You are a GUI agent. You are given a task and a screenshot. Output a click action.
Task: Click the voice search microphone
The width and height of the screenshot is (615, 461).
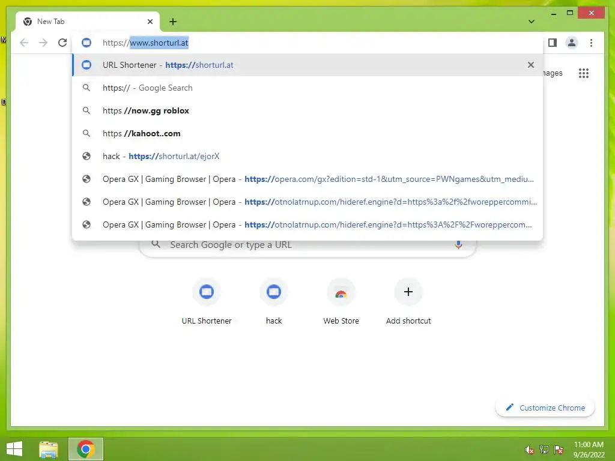[x=458, y=245]
